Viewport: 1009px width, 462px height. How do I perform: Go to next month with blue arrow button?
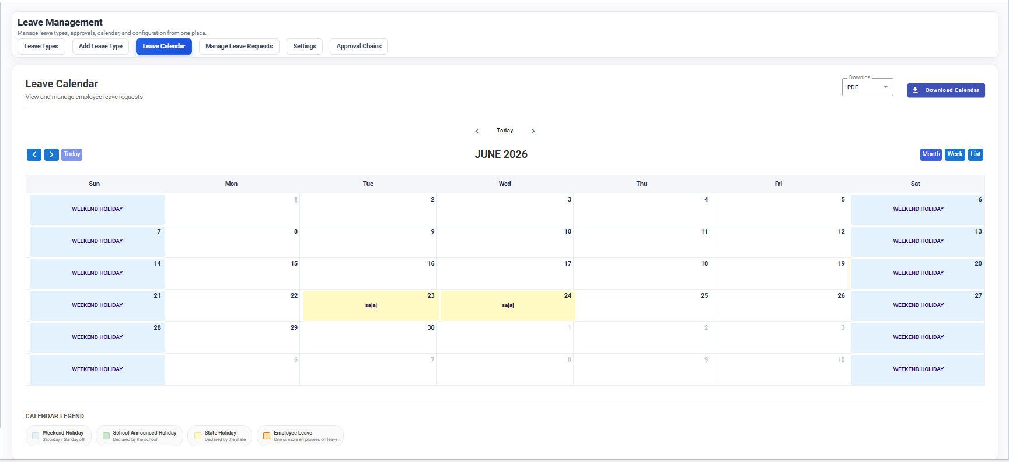[x=51, y=154]
